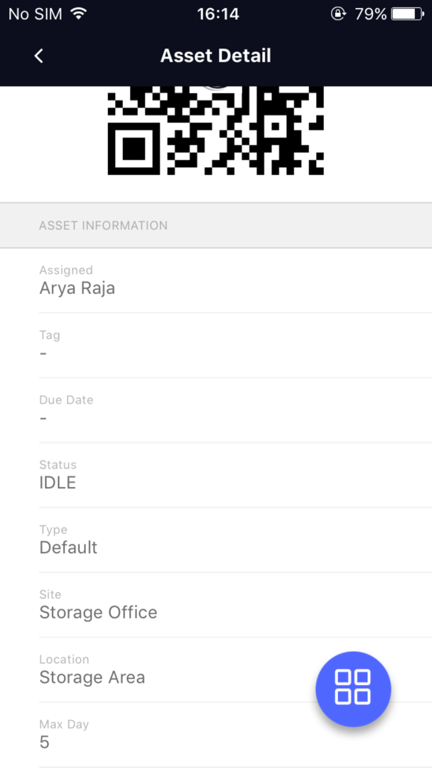This screenshot has width=432, height=768.
Task: Tap the Asset Detail title
Action: pyautogui.click(x=215, y=56)
